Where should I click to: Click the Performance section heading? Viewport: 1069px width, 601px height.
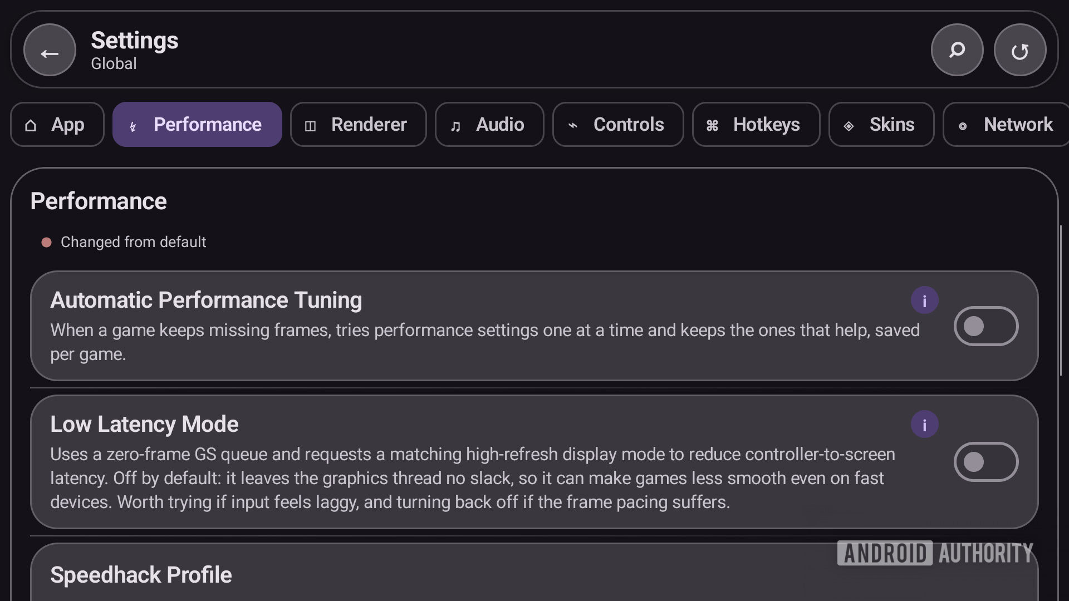99,201
